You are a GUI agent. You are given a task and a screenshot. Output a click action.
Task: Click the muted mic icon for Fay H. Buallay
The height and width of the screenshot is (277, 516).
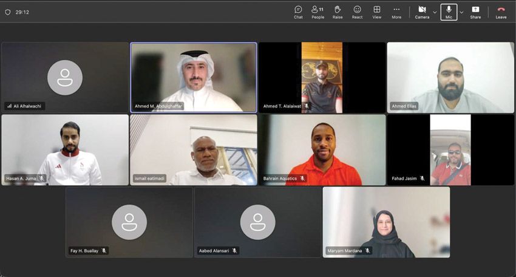tap(104, 250)
